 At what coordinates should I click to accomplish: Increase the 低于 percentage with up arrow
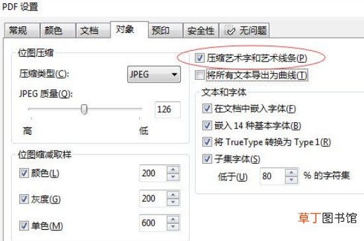pyautogui.click(x=292, y=172)
